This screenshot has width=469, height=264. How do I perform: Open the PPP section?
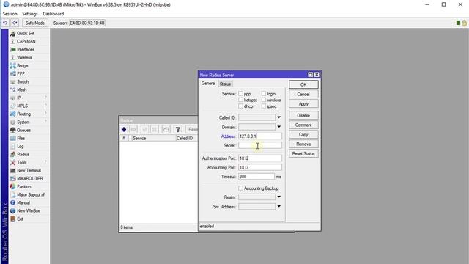[x=21, y=73]
